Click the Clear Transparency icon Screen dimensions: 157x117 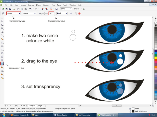(79, 14)
